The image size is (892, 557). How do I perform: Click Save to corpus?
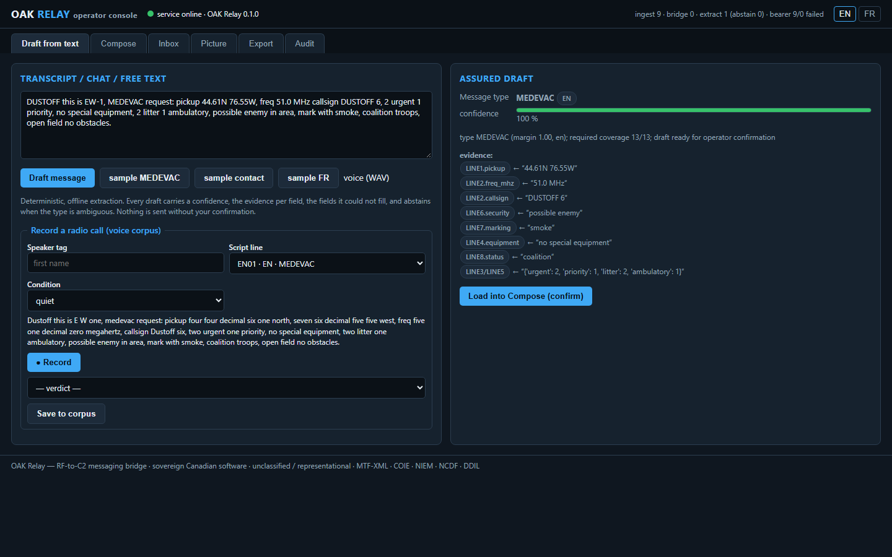point(66,413)
